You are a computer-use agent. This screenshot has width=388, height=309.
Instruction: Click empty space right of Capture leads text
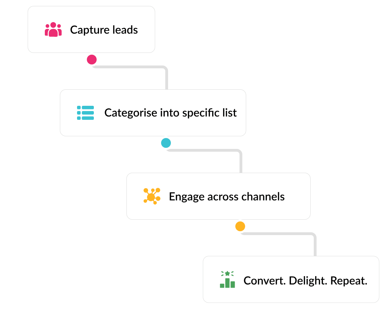point(146,30)
